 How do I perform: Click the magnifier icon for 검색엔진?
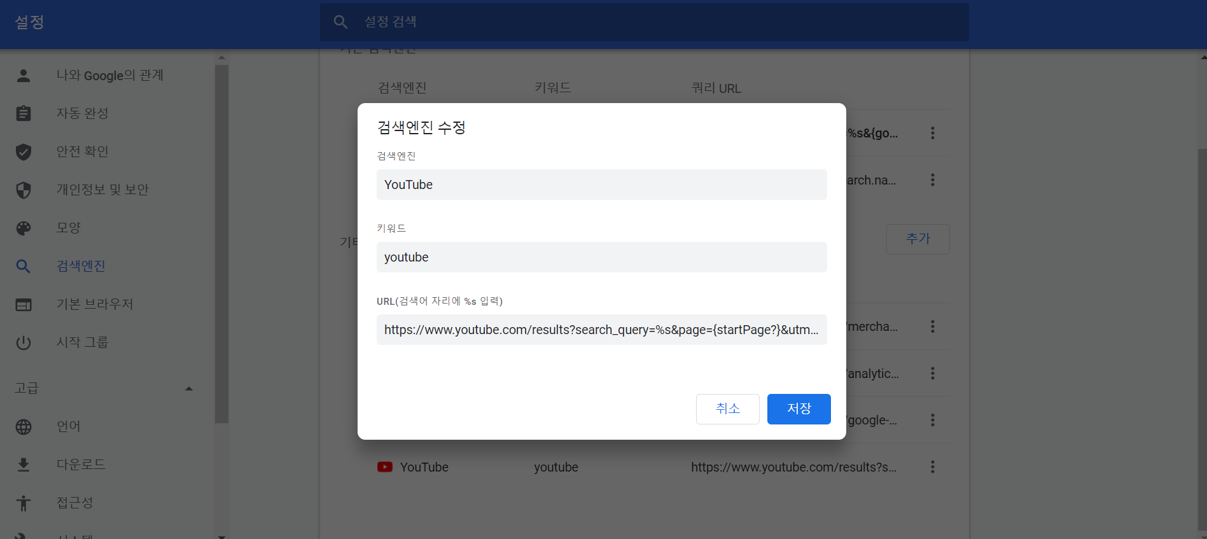pyautogui.click(x=24, y=266)
